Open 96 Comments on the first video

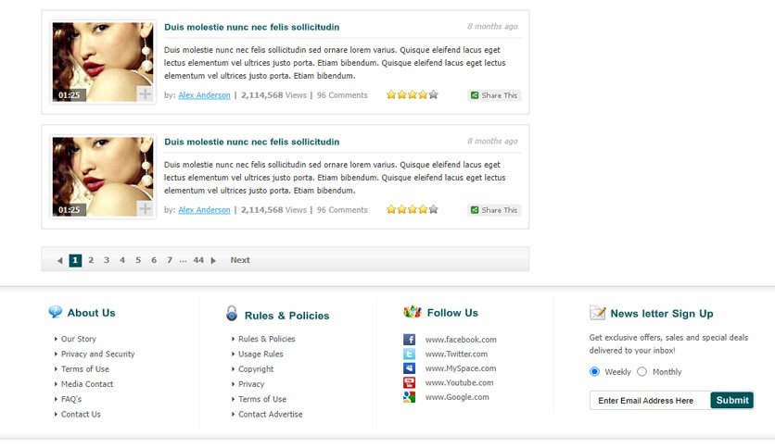pos(342,95)
